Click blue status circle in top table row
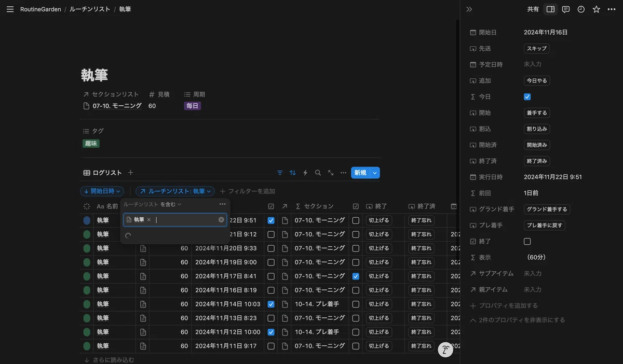The height and width of the screenshot is (364, 623). click(87, 220)
